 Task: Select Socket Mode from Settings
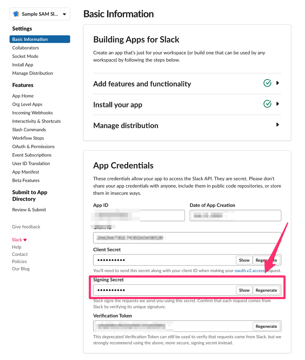[x=25, y=56]
